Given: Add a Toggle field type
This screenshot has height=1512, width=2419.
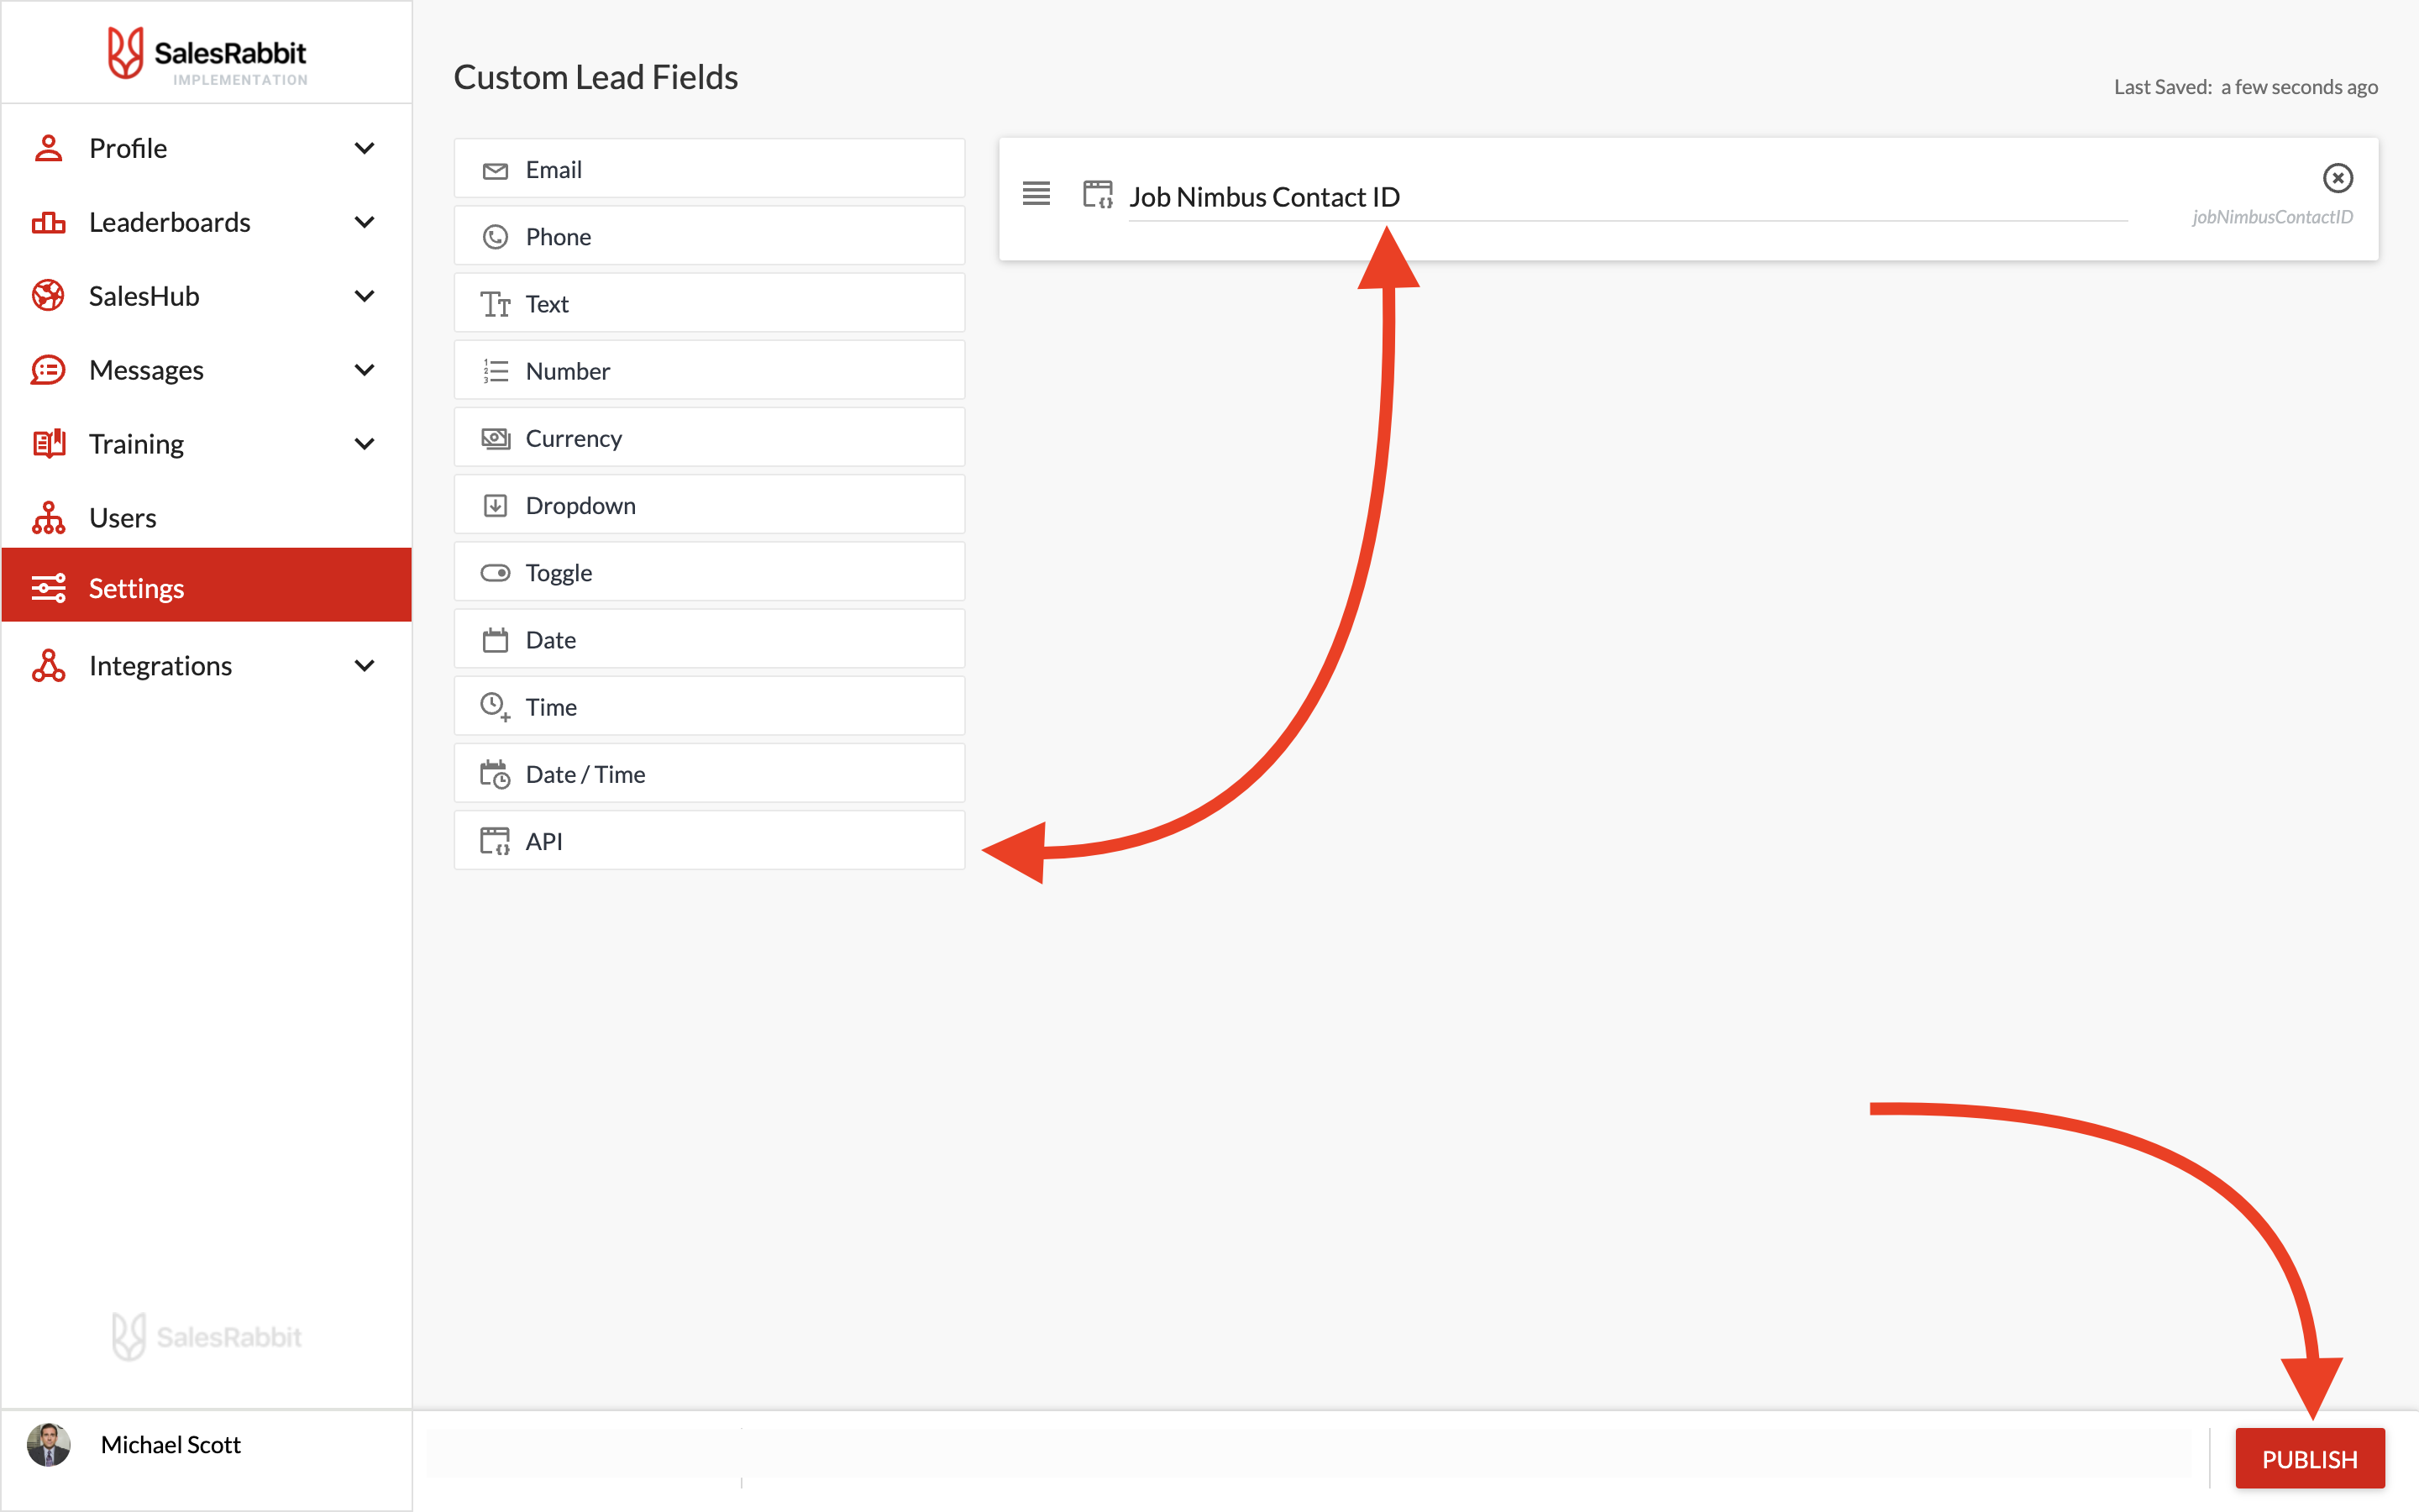Looking at the screenshot, I should pyautogui.click(x=710, y=572).
